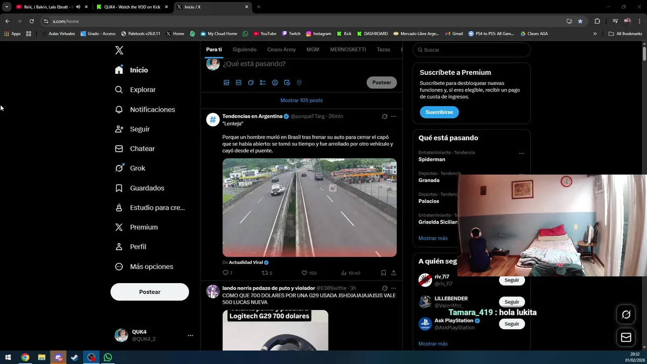This screenshot has width=647, height=364.
Task: Switch to QUK4 Kick VOD browser tab
Action: (x=131, y=7)
